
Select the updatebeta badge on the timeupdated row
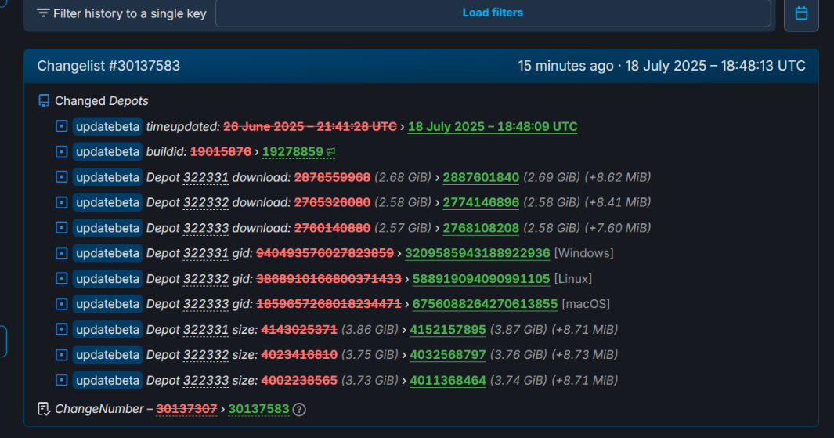tap(108, 126)
